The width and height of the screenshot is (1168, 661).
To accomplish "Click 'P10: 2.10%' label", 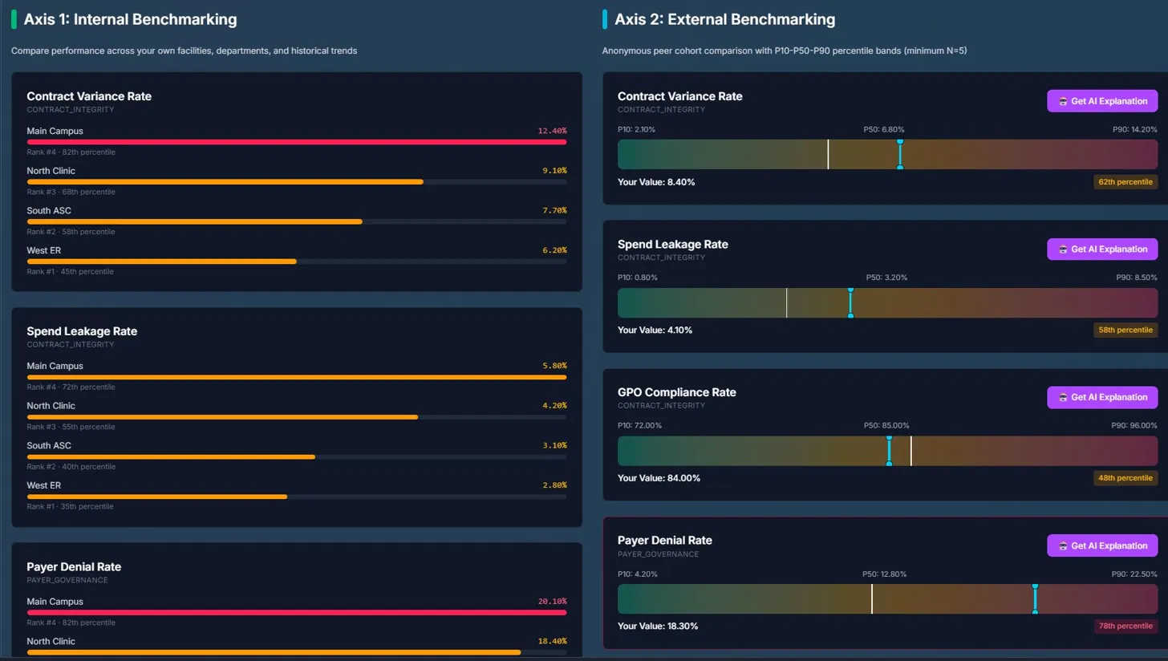I will point(636,130).
